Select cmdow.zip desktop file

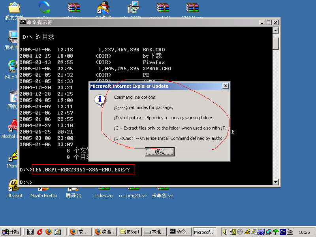pyautogui.click(x=103, y=194)
